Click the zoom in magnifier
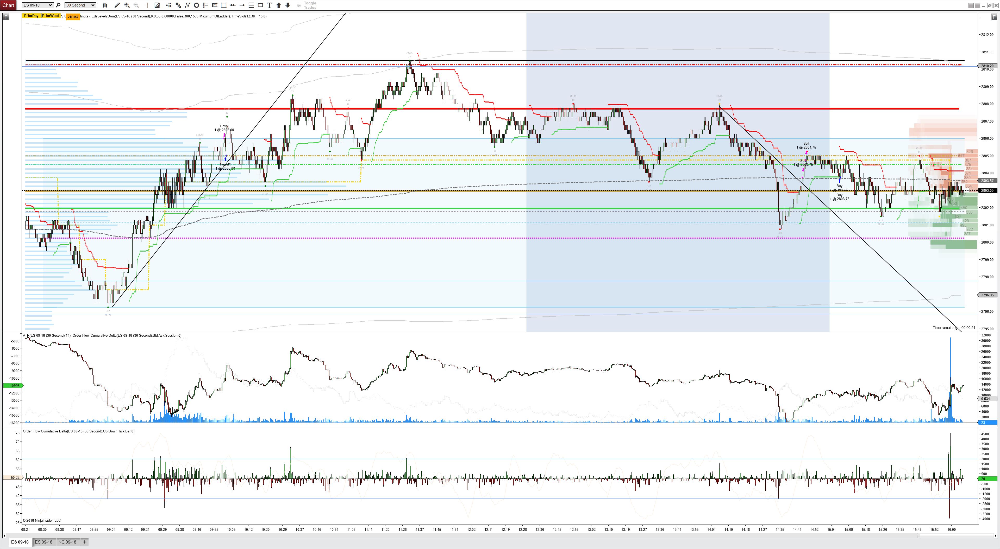 pyautogui.click(x=127, y=5)
